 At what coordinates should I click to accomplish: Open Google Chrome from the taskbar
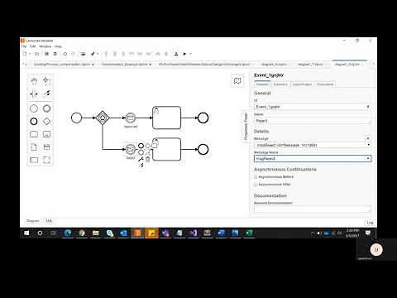pyautogui.click(x=82, y=233)
